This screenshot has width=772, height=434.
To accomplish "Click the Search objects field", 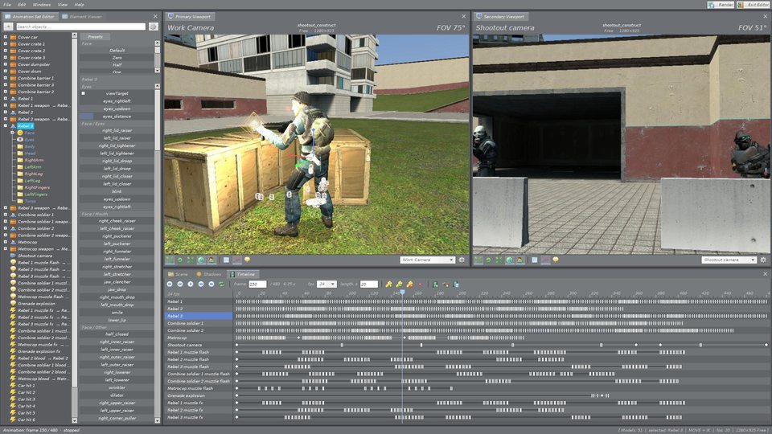I will coord(80,27).
